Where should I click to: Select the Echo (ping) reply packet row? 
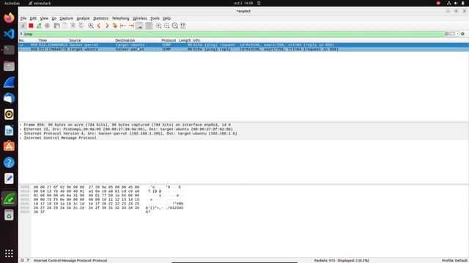(243, 49)
